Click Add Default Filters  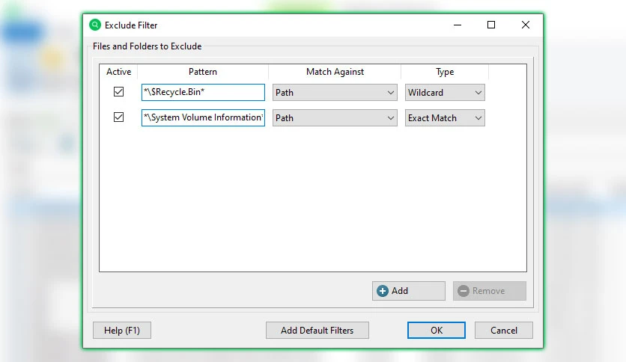317,331
